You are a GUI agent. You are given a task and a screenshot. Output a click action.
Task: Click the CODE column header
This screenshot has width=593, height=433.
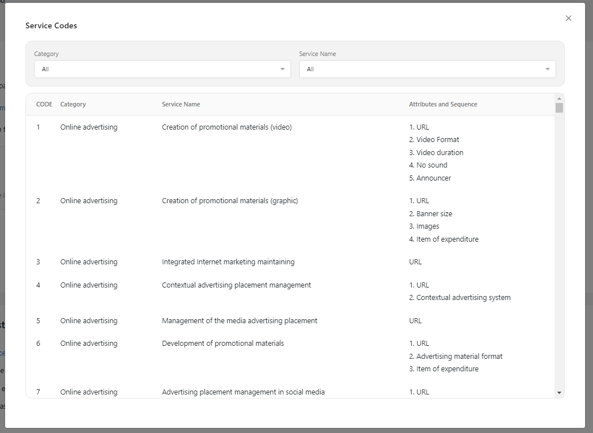tap(44, 104)
